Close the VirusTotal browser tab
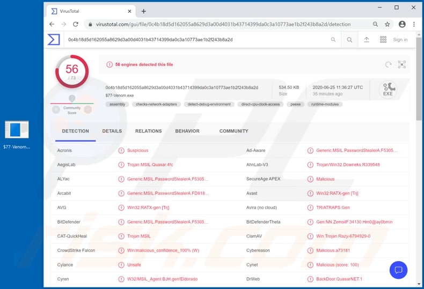The width and height of the screenshot is (424, 289). pos(129,11)
